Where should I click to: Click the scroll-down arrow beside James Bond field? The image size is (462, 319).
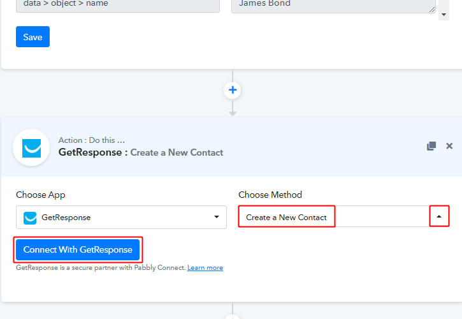click(444, 15)
